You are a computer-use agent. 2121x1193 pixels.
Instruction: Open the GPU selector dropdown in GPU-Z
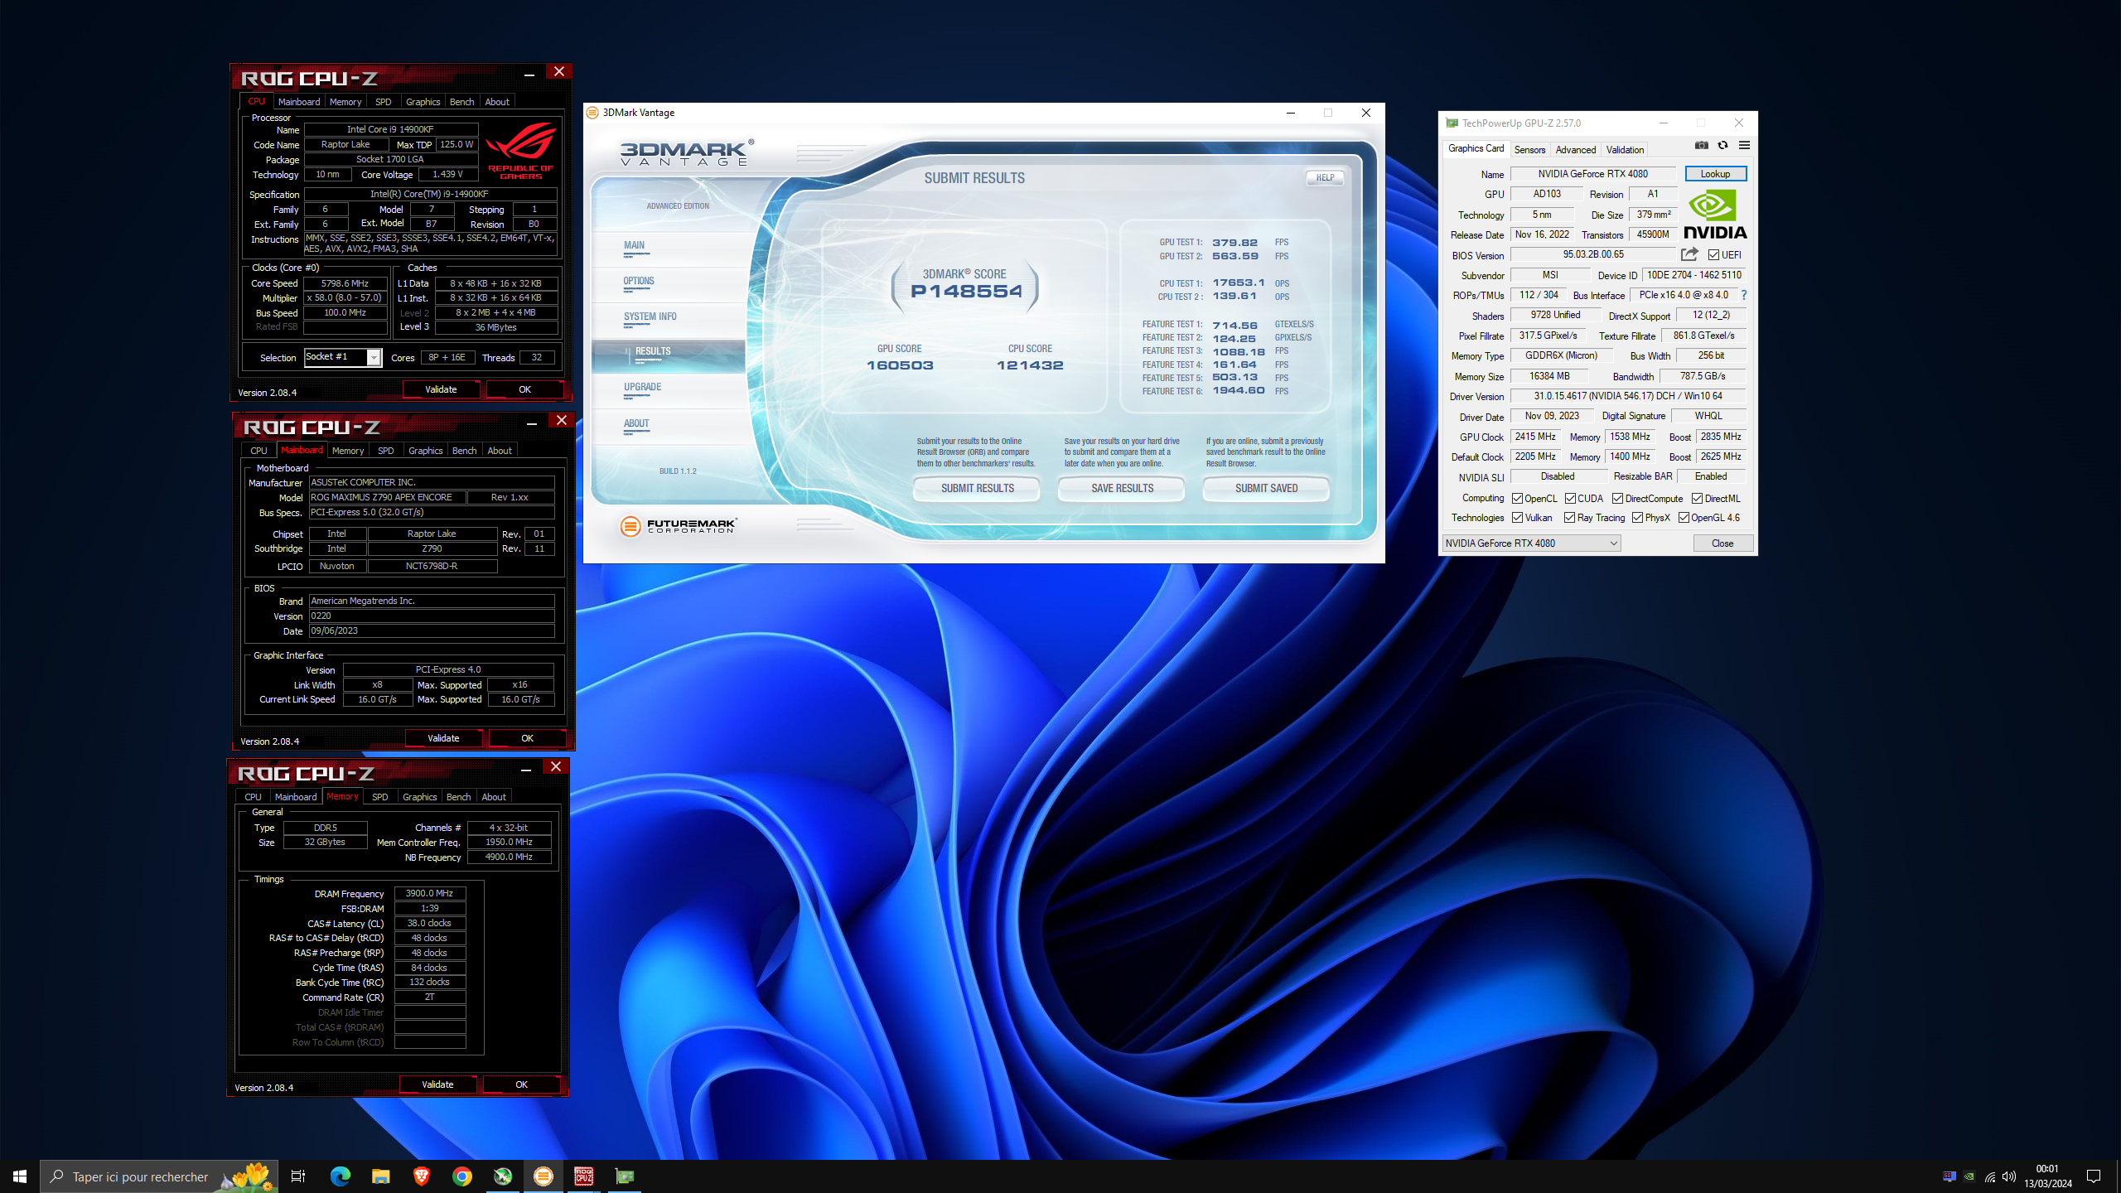coord(1531,543)
